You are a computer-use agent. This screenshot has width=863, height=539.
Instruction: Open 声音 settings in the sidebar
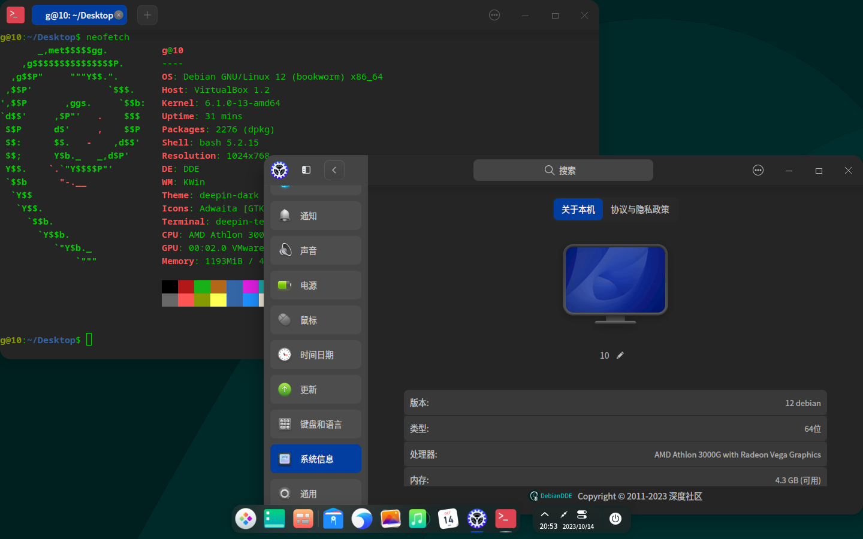tap(316, 250)
